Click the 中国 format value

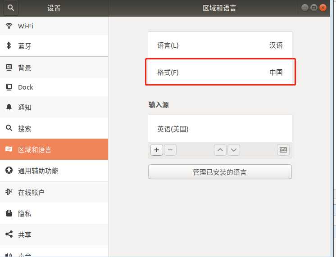[x=276, y=72]
